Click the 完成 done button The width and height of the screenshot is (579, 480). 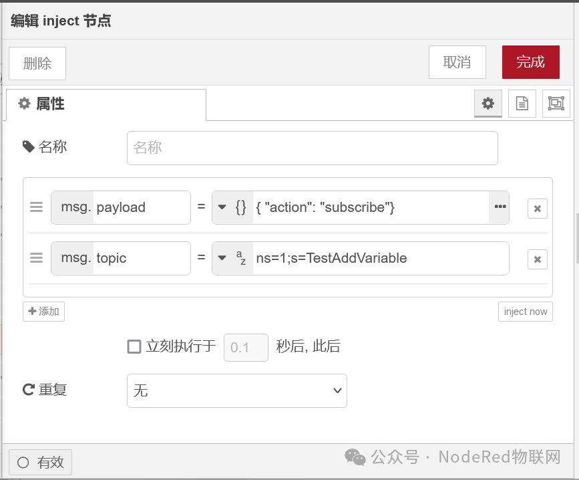point(531,62)
